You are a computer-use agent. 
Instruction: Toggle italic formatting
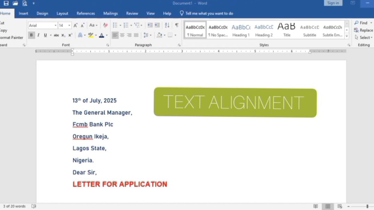(x=38, y=35)
